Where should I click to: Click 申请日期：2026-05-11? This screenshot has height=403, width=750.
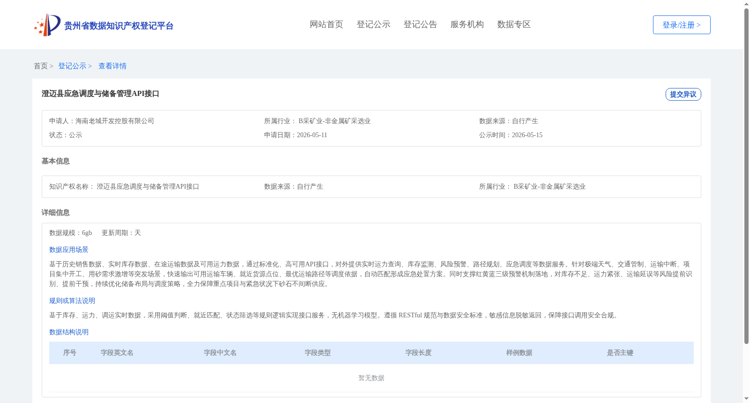(296, 135)
